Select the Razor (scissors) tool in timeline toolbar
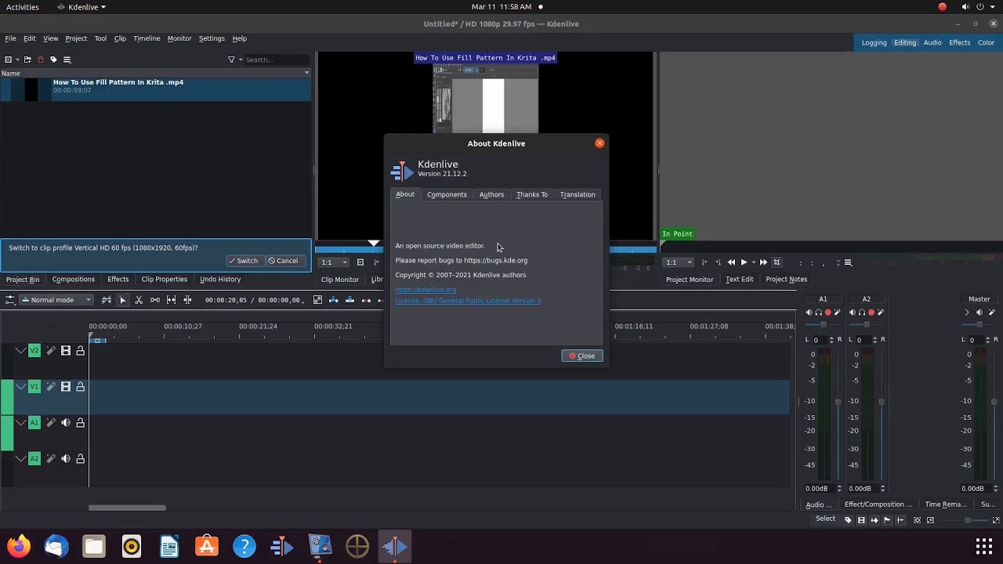Image resolution: width=1003 pixels, height=564 pixels. point(139,300)
